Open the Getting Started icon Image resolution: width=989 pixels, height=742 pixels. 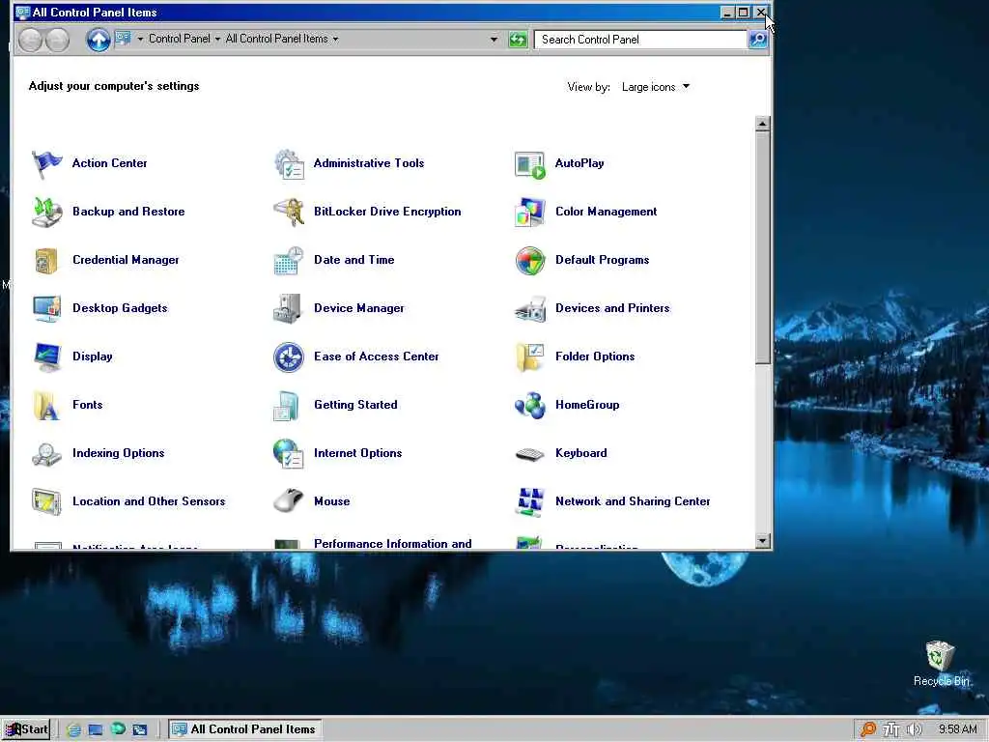[x=288, y=406]
